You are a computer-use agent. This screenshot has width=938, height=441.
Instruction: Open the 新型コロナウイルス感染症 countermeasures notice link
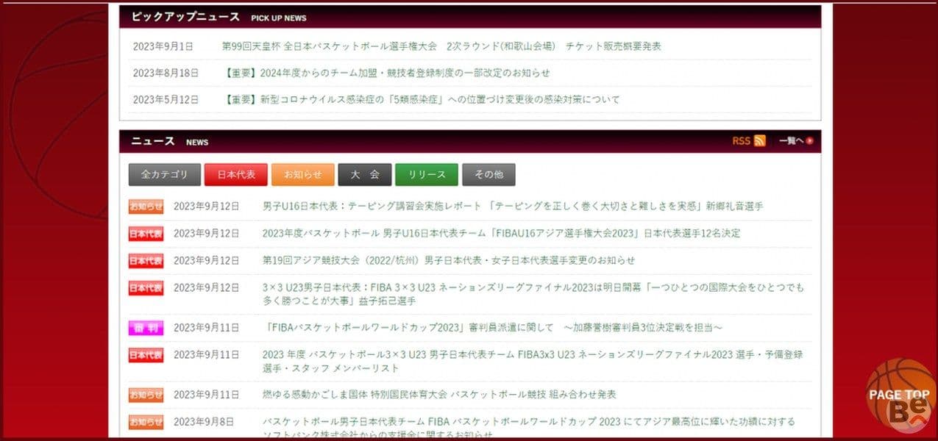tap(421, 99)
